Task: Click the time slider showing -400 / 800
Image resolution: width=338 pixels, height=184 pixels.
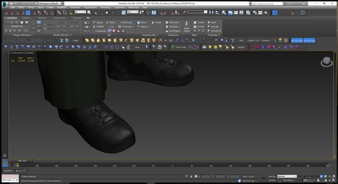Action: 22,161
